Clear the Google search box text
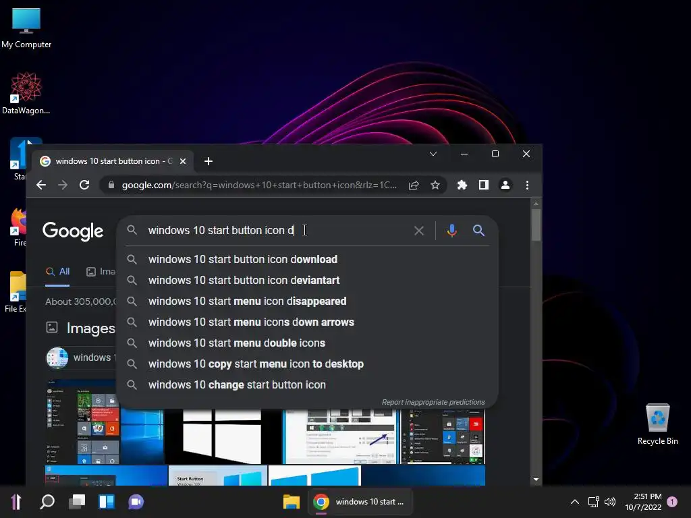691x518 pixels. click(x=419, y=231)
